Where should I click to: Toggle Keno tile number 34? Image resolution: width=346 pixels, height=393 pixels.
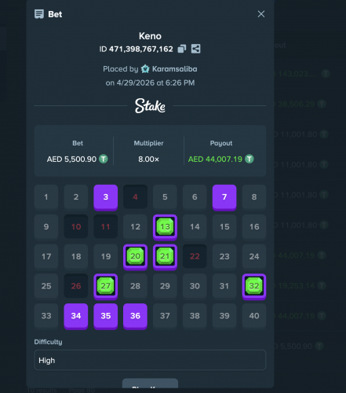tap(76, 316)
